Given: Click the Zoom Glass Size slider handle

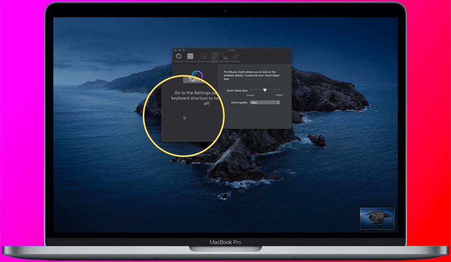Looking at the screenshot, I should pos(265,90).
